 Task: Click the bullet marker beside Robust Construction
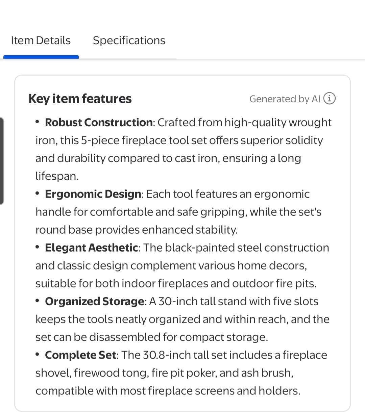coord(38,122)
